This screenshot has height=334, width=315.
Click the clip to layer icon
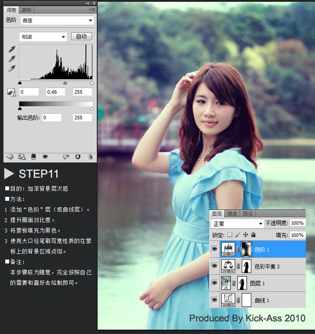pyautogui.click(x=33, y=156)
